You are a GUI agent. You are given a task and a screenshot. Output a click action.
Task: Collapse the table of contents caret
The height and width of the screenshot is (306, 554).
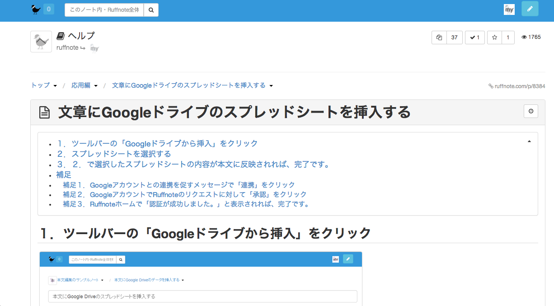click(x=529, y=141)
